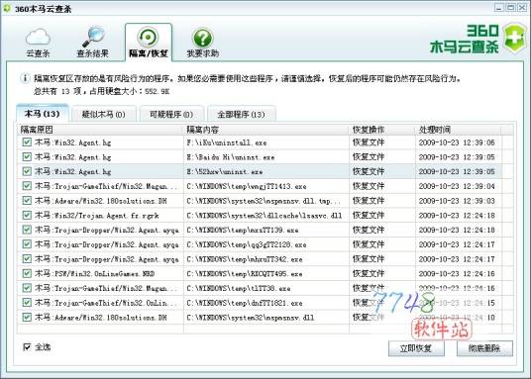Image resolution: width=531 pixels, height=379 pixels.
Task: Select the PSW/Win32.OnLineGames entry
Action: (94, 273)
